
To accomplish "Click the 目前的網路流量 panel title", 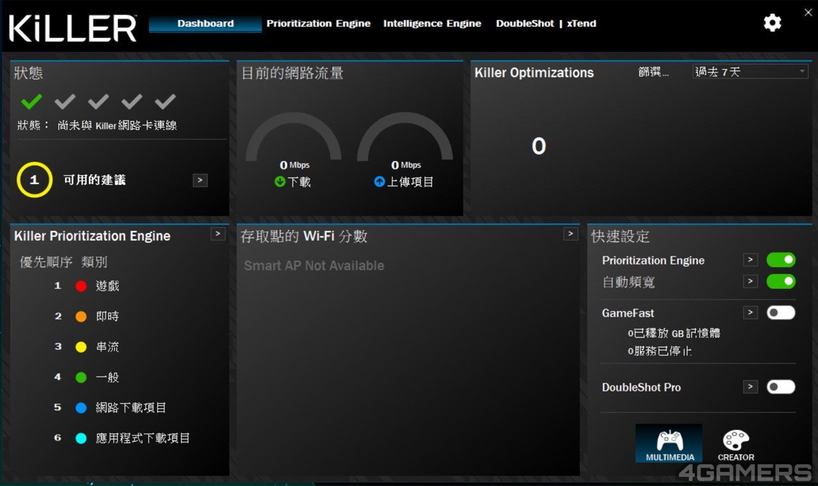I will (x=292, y=73).
